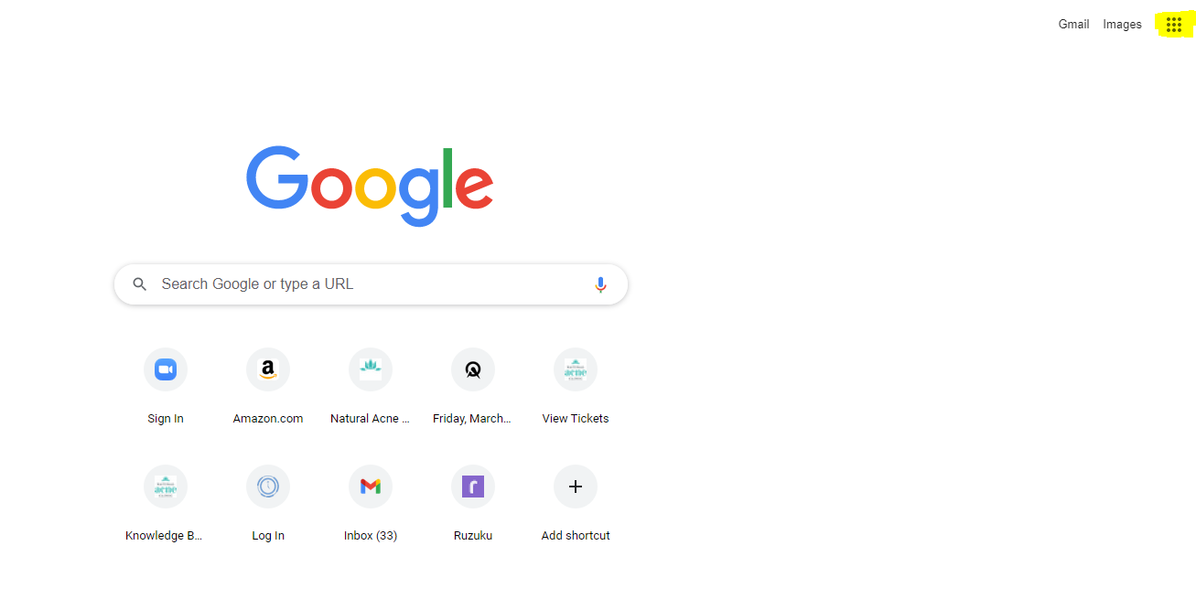Go to Images link in header

click(1122, 25)
